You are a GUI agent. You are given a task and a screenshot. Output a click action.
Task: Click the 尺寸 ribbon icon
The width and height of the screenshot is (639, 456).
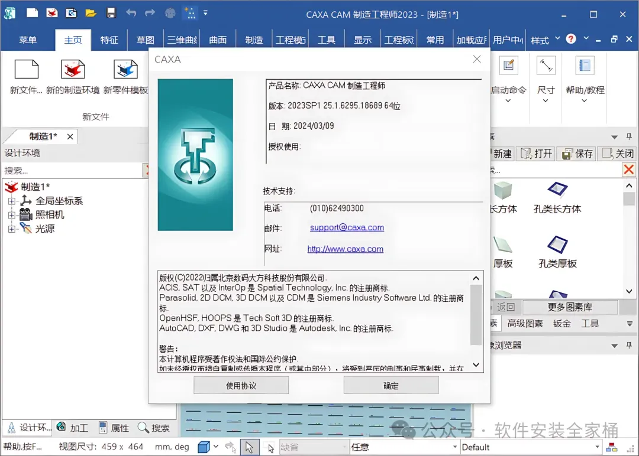pos(546,66)
